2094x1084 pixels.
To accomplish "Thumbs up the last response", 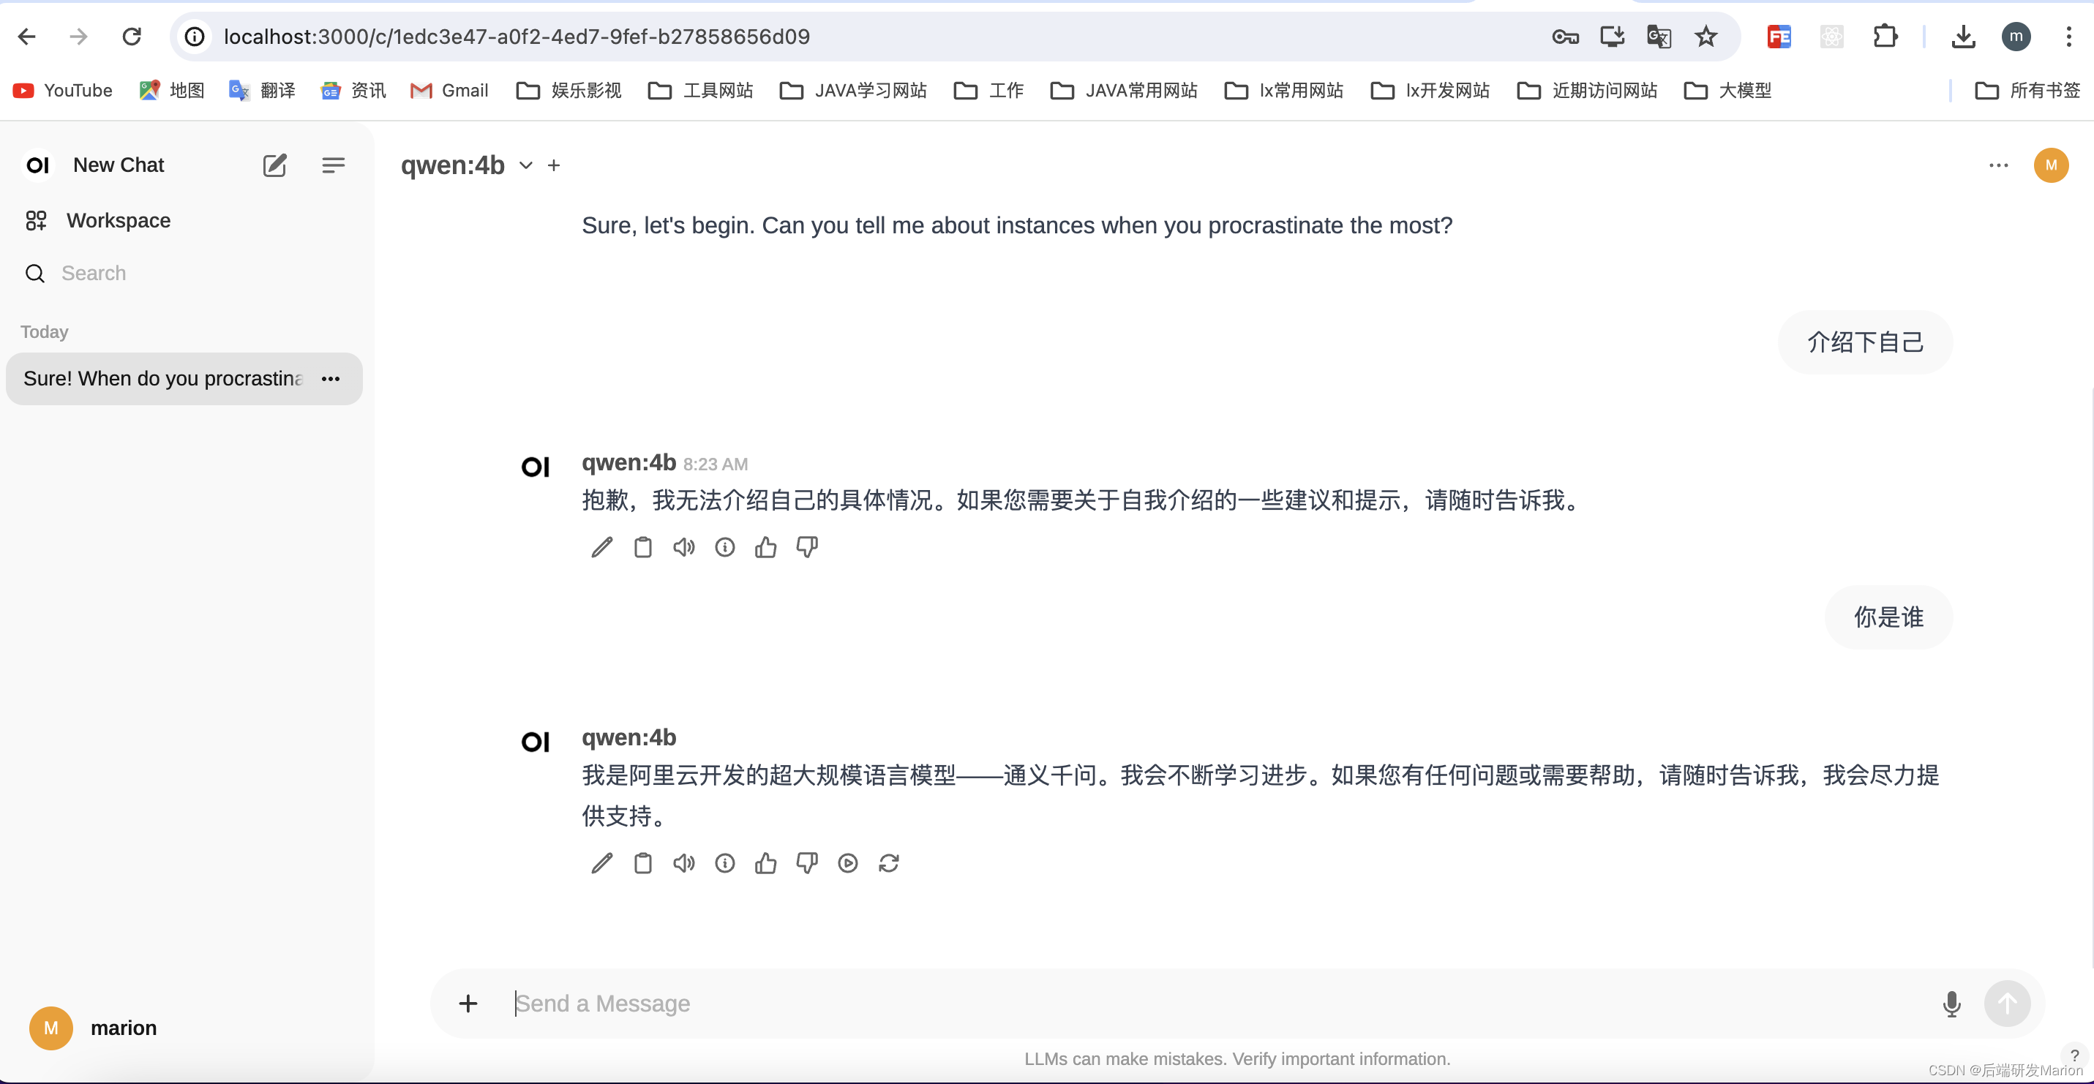I will pos(765,863).
